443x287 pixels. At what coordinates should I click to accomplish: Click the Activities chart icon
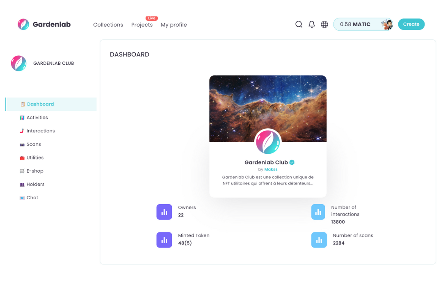pos(22,118)
